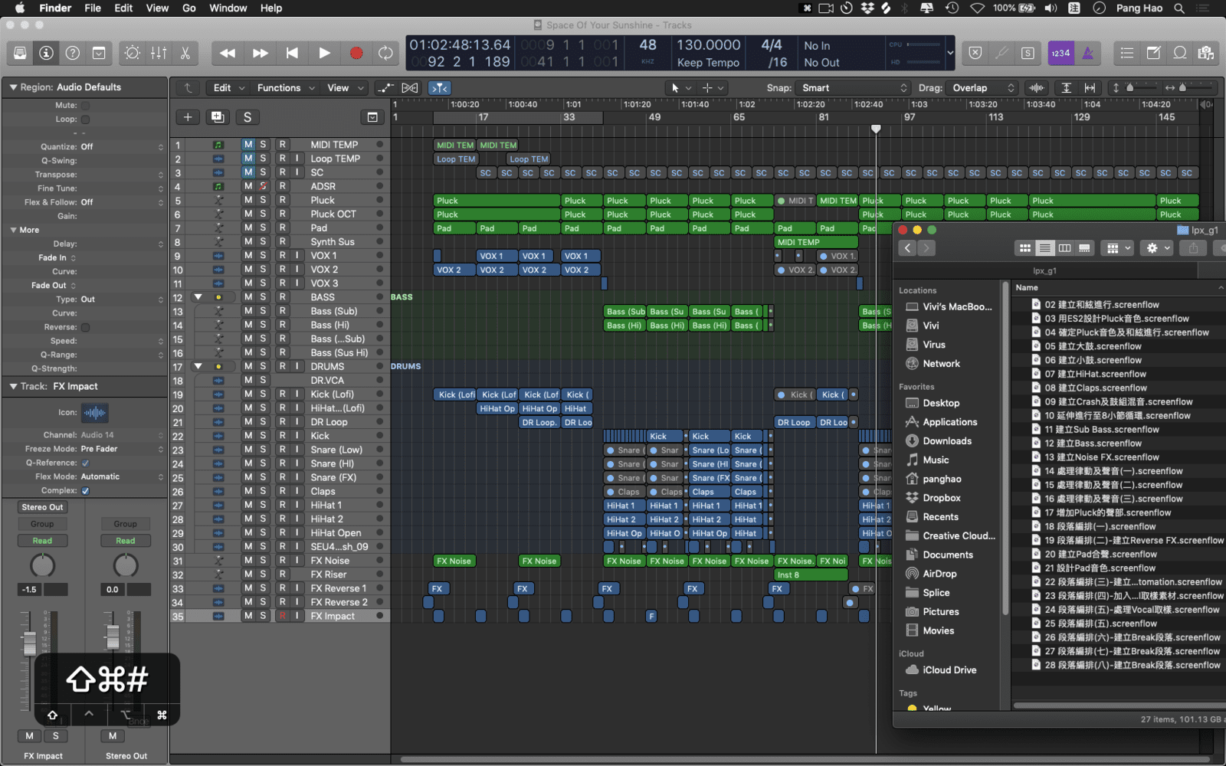Open the Go menu
Viewport: 1226px width, 766px height.
pyautogui.click(x=189, y=8)
